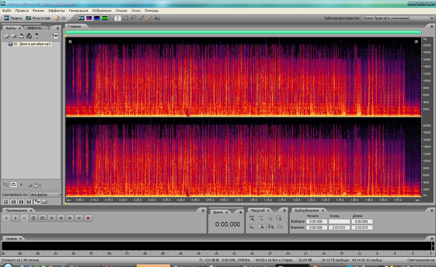Toggle Spectral Frequency display view
The image size is (436, 267).
tap(89, 18)
